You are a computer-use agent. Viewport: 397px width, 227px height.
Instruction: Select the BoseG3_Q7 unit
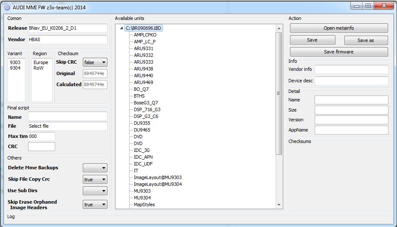point(145,103)
